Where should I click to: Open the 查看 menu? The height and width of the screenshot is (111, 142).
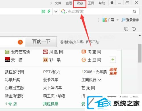pyautogui.click(x=69, y=3)
